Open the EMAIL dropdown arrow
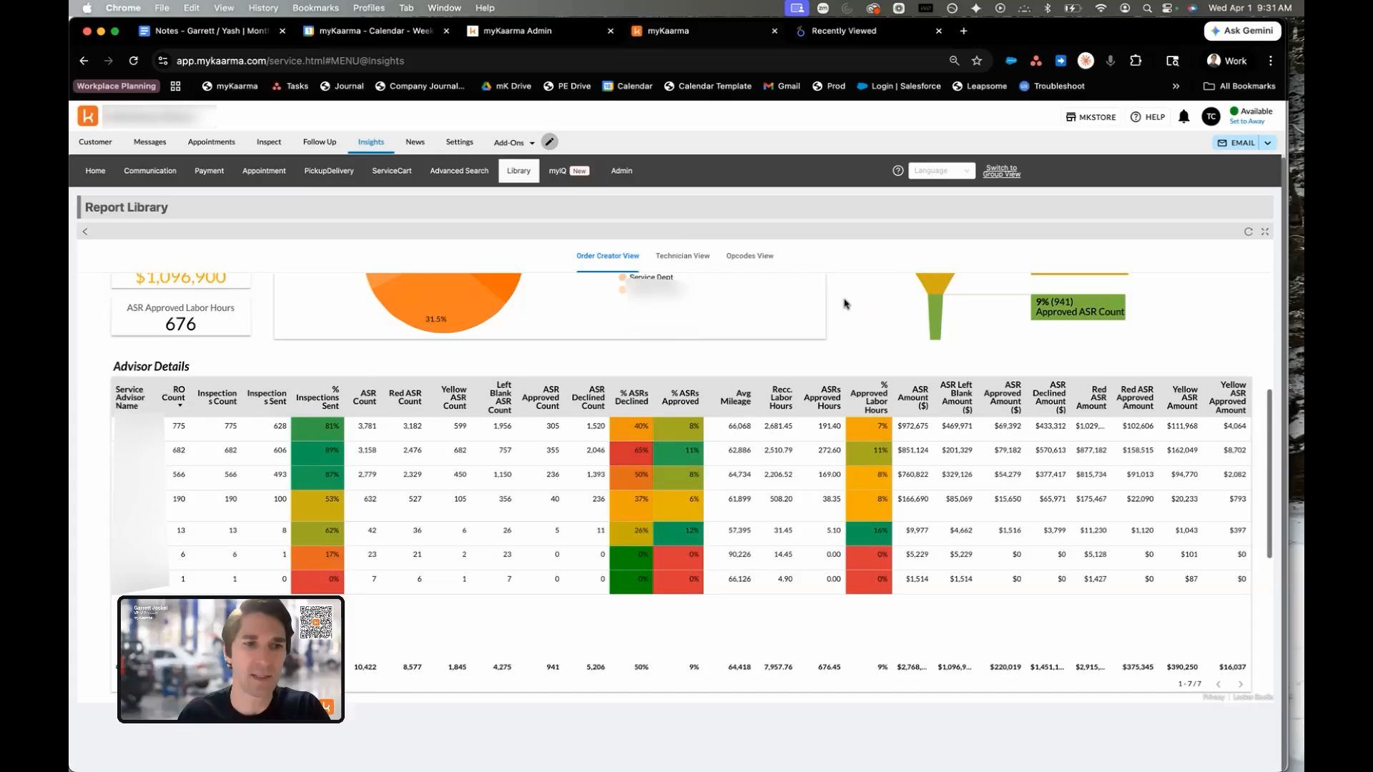This screenshot has height=772, width=1373. coord(1268,143)
